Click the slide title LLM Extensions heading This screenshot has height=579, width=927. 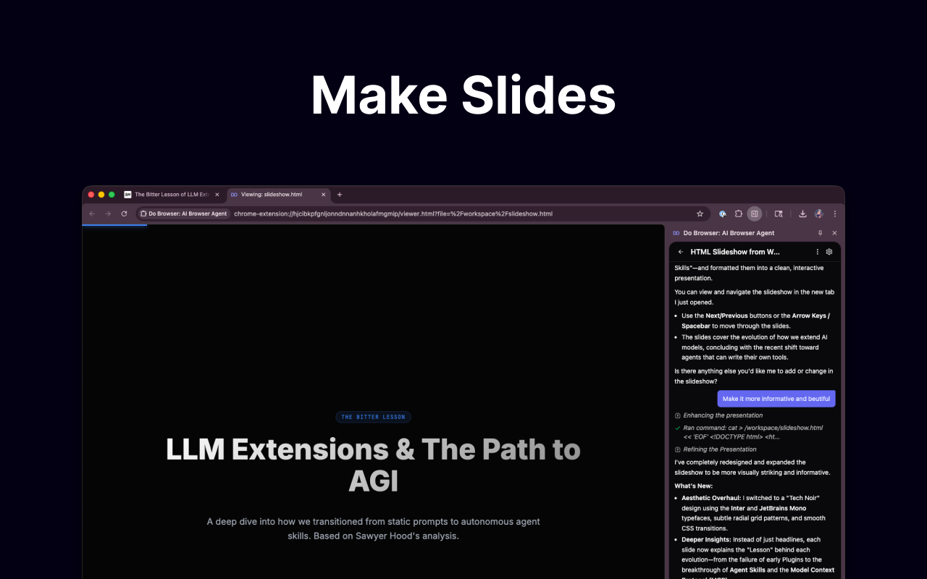(x=373, y=465)
